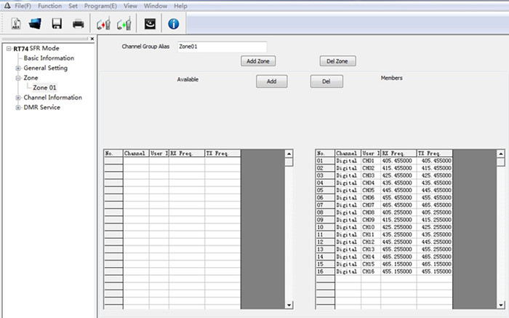Select Basic Information in the tree
The height and width of the screenshot is (318, 509).
coord(49,58)
